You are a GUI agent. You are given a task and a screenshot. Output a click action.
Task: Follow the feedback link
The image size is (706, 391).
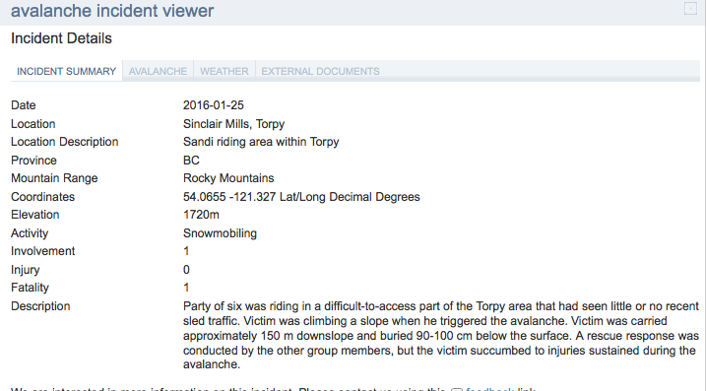tap(490, 389)
